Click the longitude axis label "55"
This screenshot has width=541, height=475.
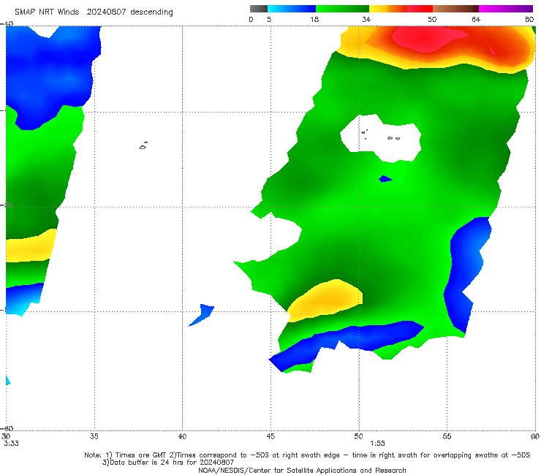click(x=447, y=436)
